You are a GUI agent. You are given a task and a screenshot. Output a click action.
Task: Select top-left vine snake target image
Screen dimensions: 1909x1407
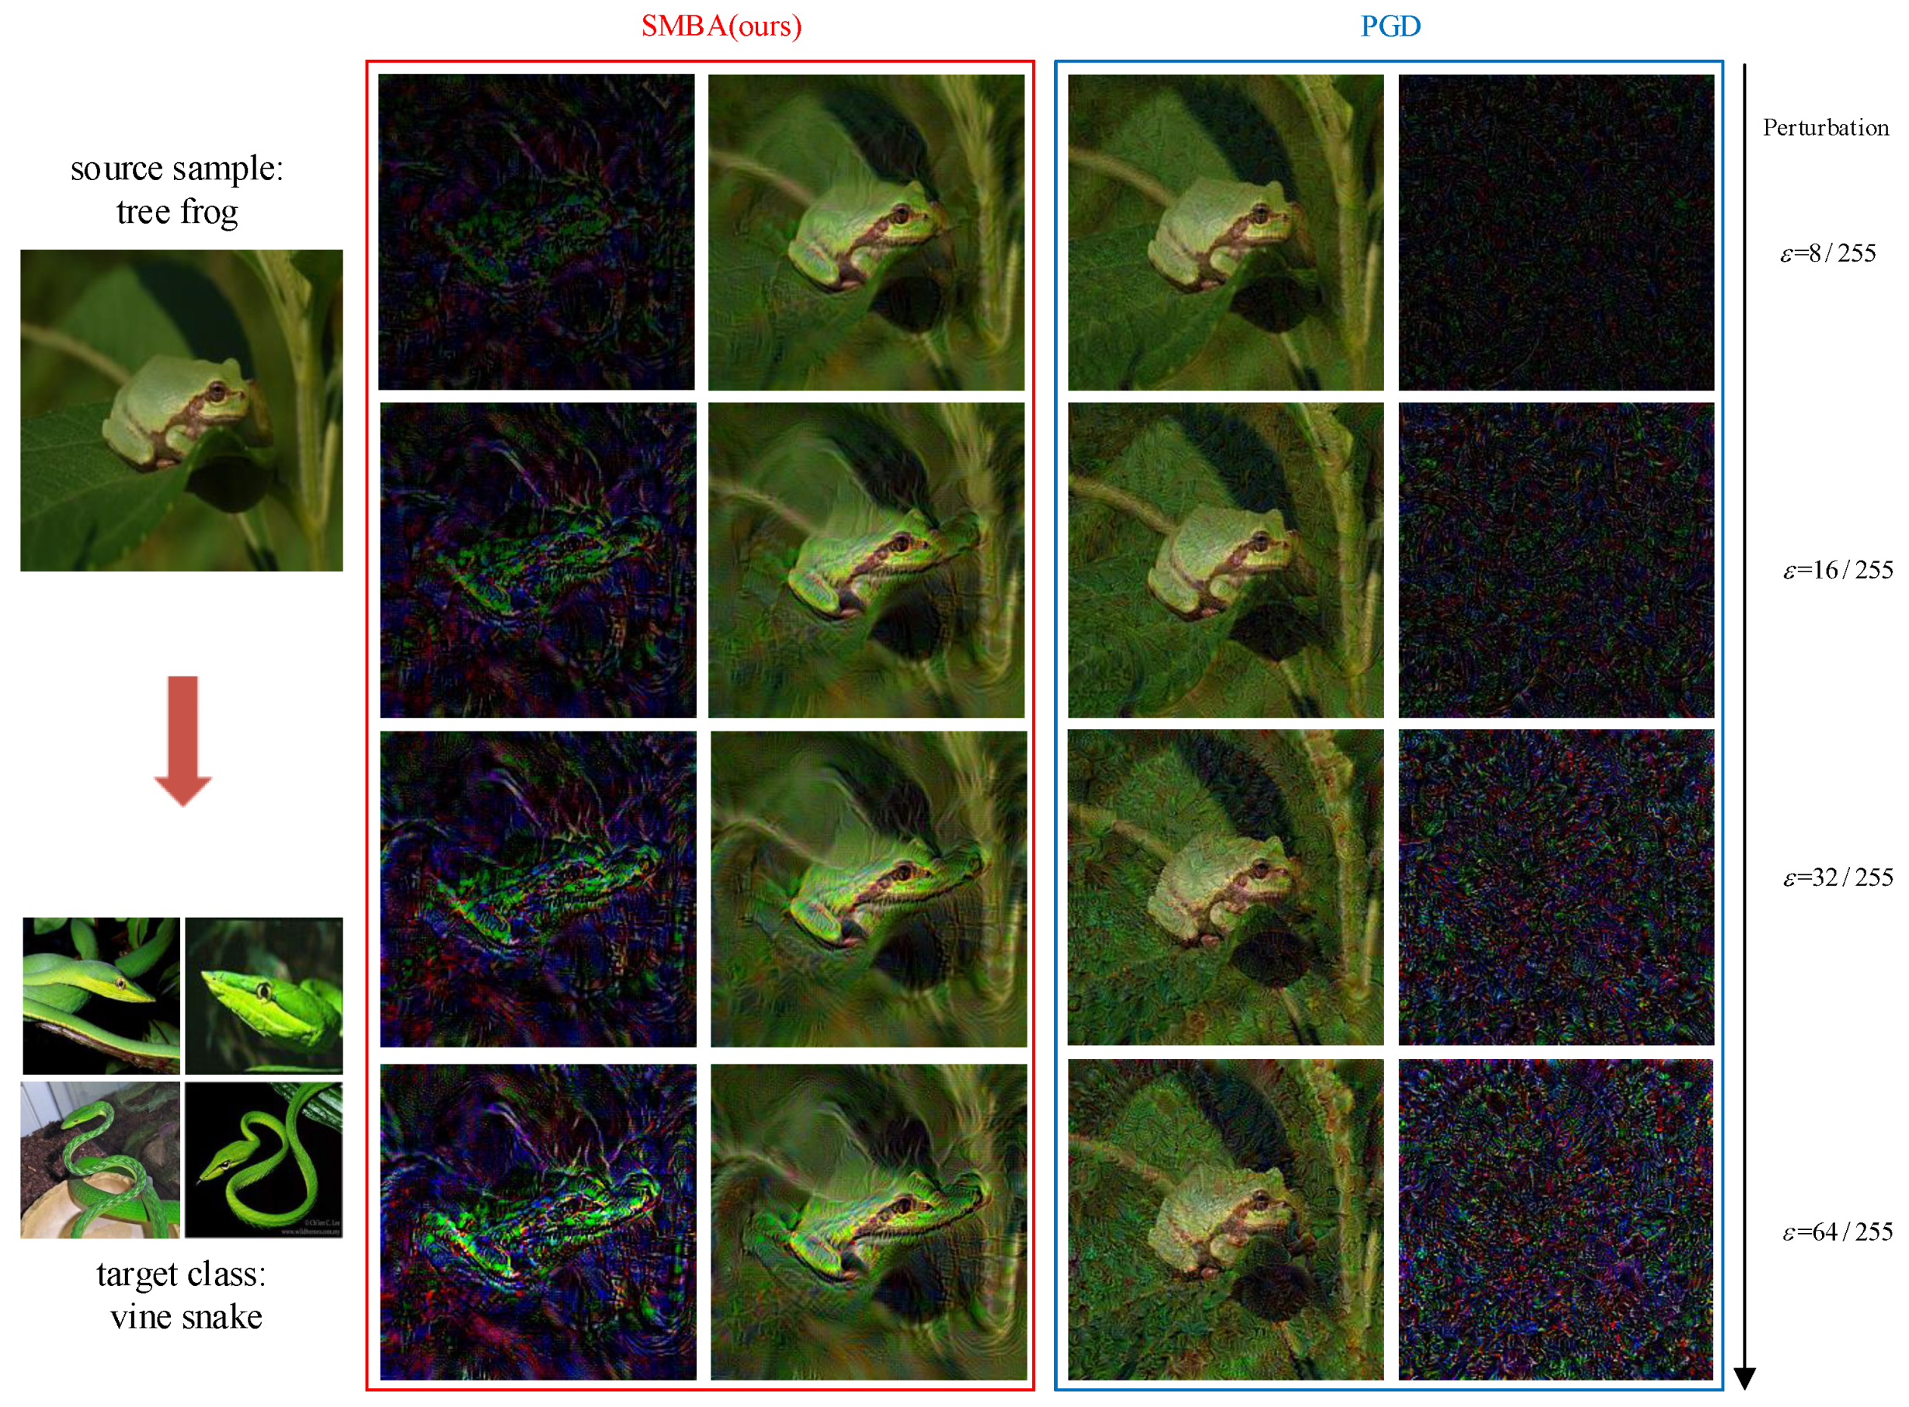coord(100,995)
